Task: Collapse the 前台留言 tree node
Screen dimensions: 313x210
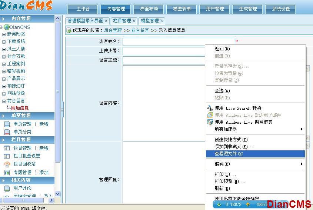Action: coord(4,101)
